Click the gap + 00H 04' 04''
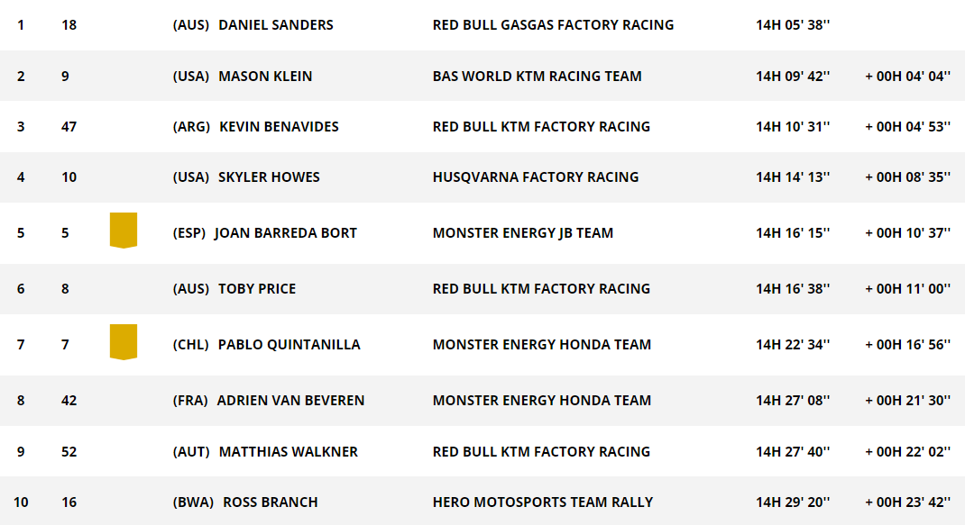The height and width of the screenshot is (525, 965). coord(908,77)
